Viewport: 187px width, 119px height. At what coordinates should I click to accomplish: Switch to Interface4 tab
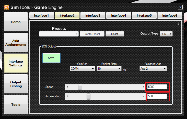click(119, 16)
